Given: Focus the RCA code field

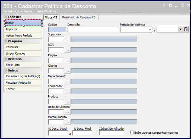Looking at the screenshot, I should coord(56,50).
